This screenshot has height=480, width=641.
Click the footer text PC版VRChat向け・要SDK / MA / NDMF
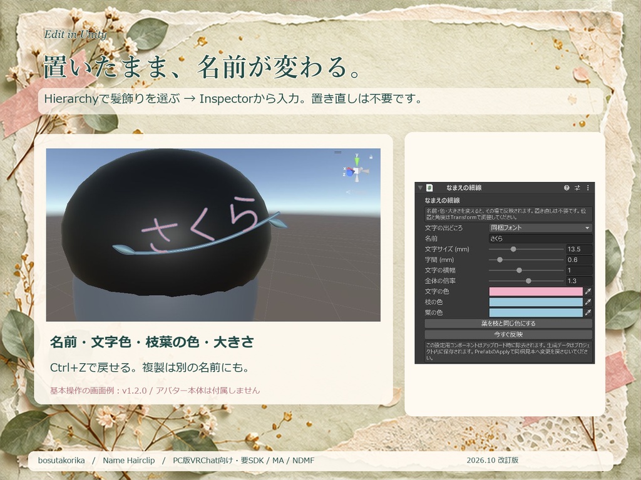[244, 461]
